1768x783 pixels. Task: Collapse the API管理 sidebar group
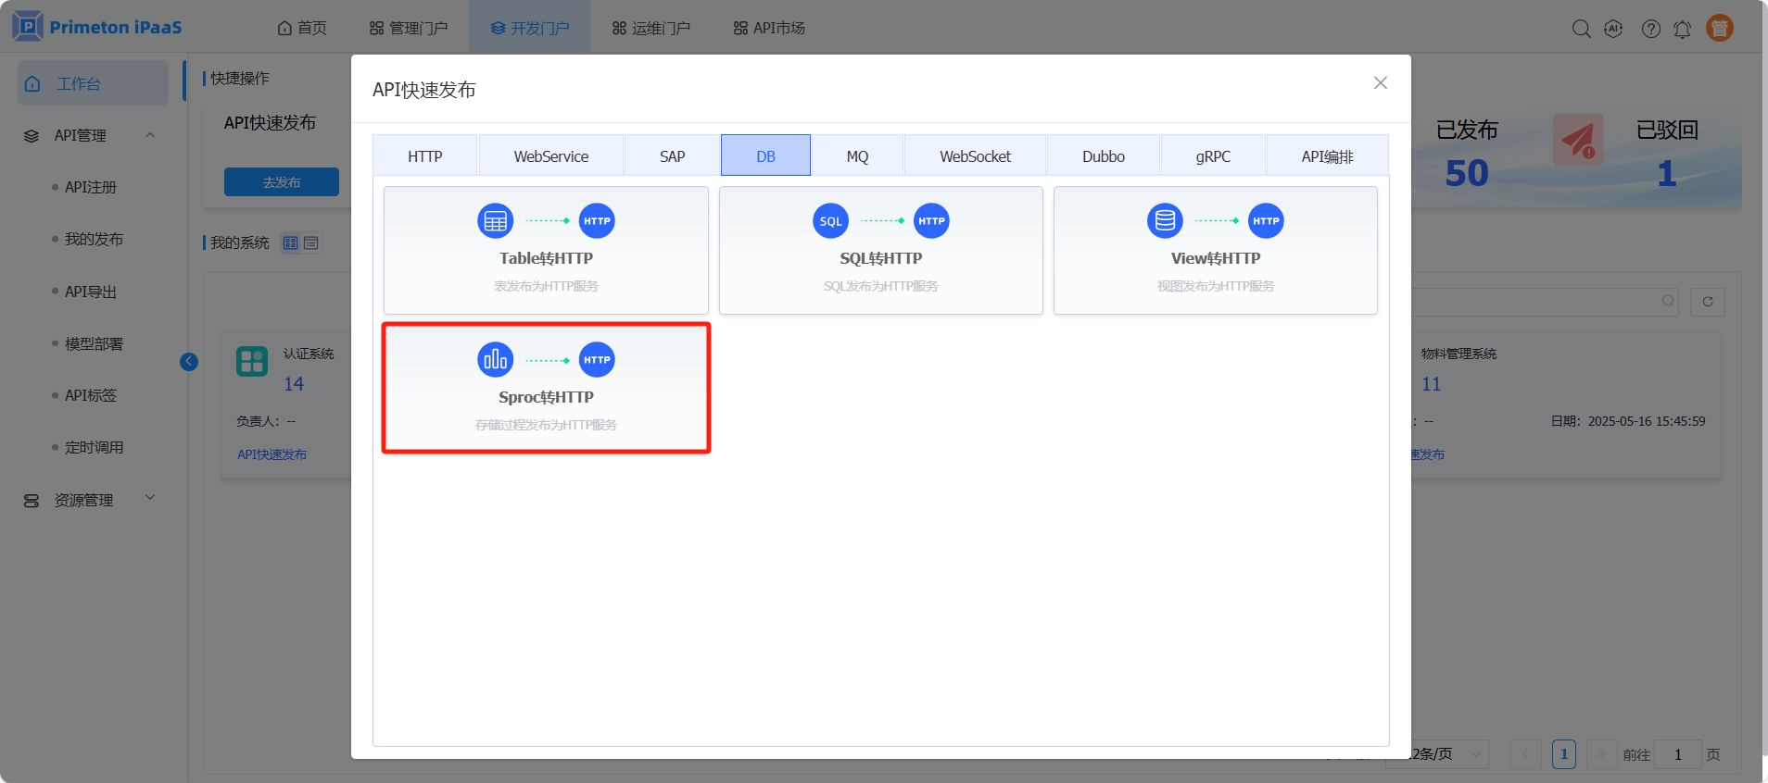(150, 135)
